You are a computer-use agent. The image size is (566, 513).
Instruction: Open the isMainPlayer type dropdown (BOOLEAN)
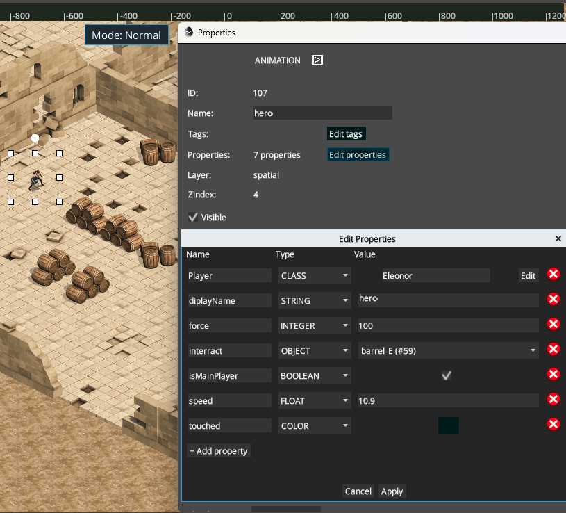pos(315,376)
